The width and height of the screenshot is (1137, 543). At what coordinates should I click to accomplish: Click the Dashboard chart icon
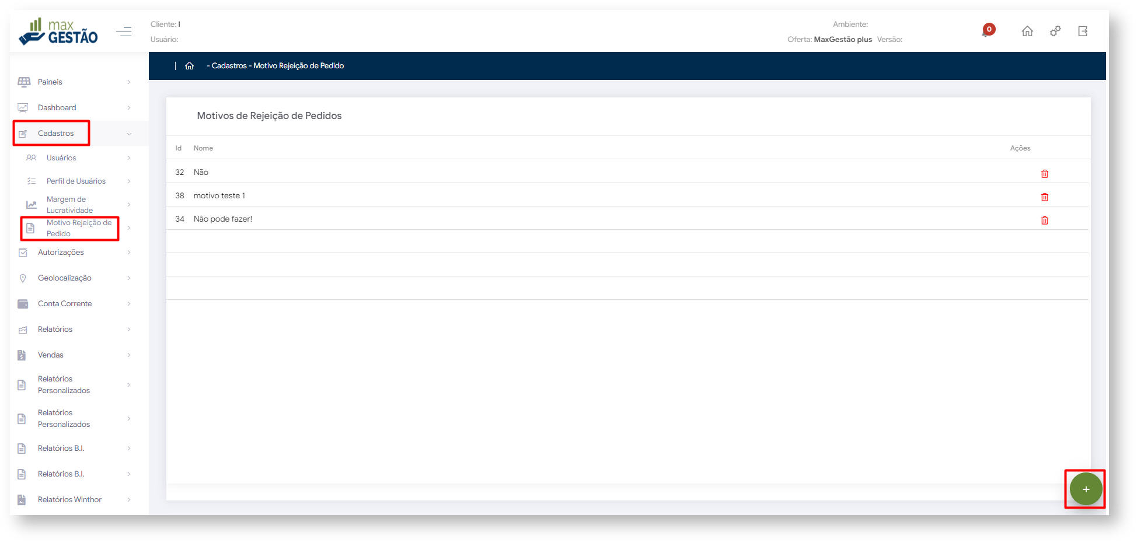pos(23,108)
